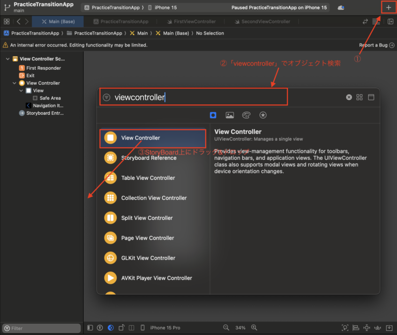The height and width of the screenshot is (335, 397).
Task: Click the Report a Bug link
Action: coord(373,45)
